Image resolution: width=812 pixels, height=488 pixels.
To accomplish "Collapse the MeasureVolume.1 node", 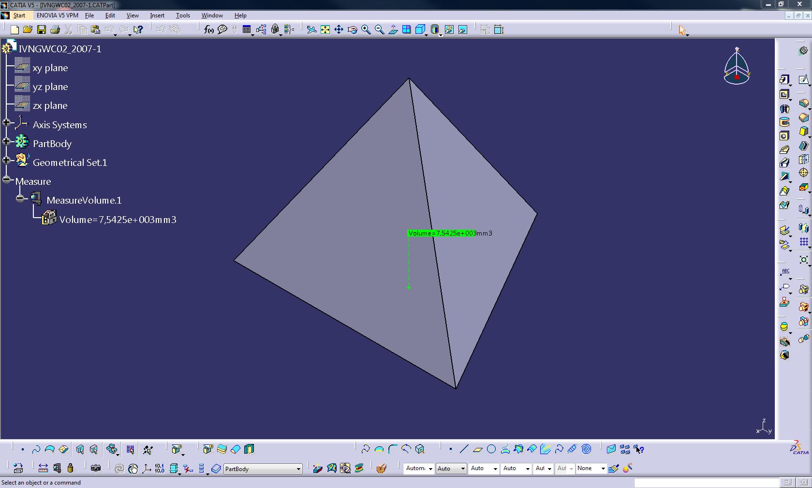I will [20, 198].
